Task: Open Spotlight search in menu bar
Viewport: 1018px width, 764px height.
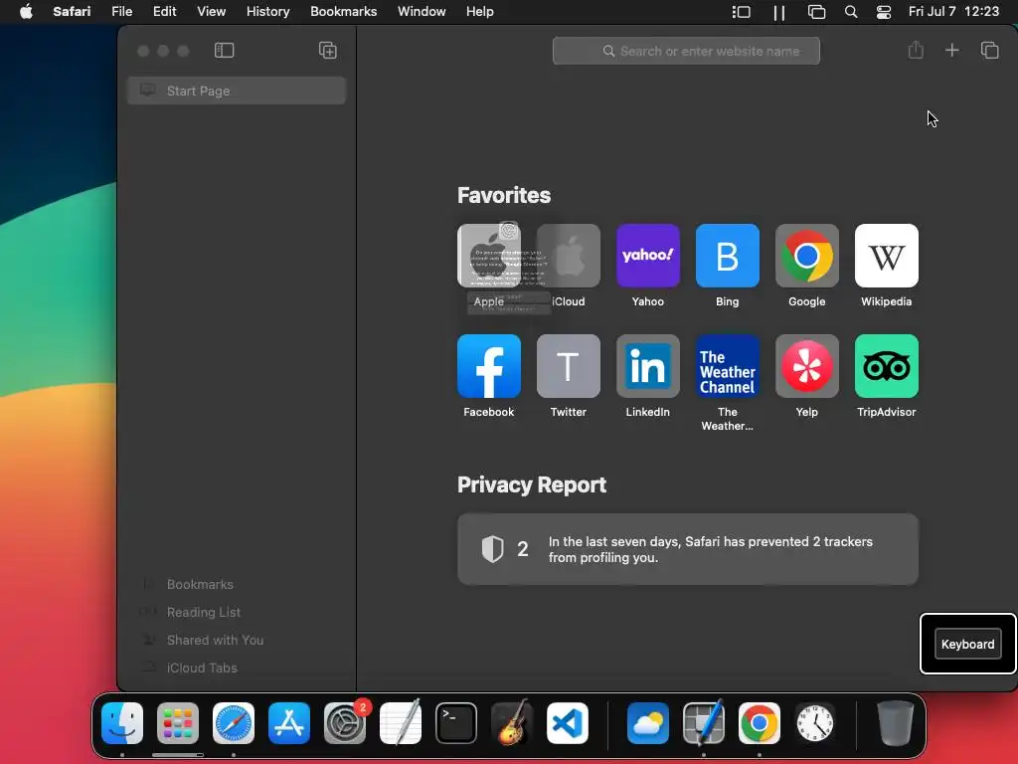Action: (851, 12)
